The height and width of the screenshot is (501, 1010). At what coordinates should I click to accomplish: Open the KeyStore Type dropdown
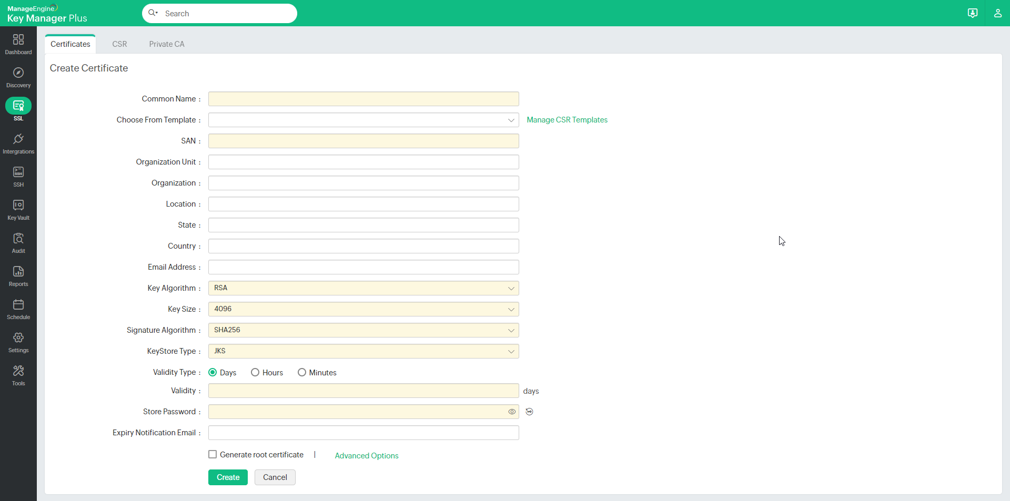pos(363,351)
